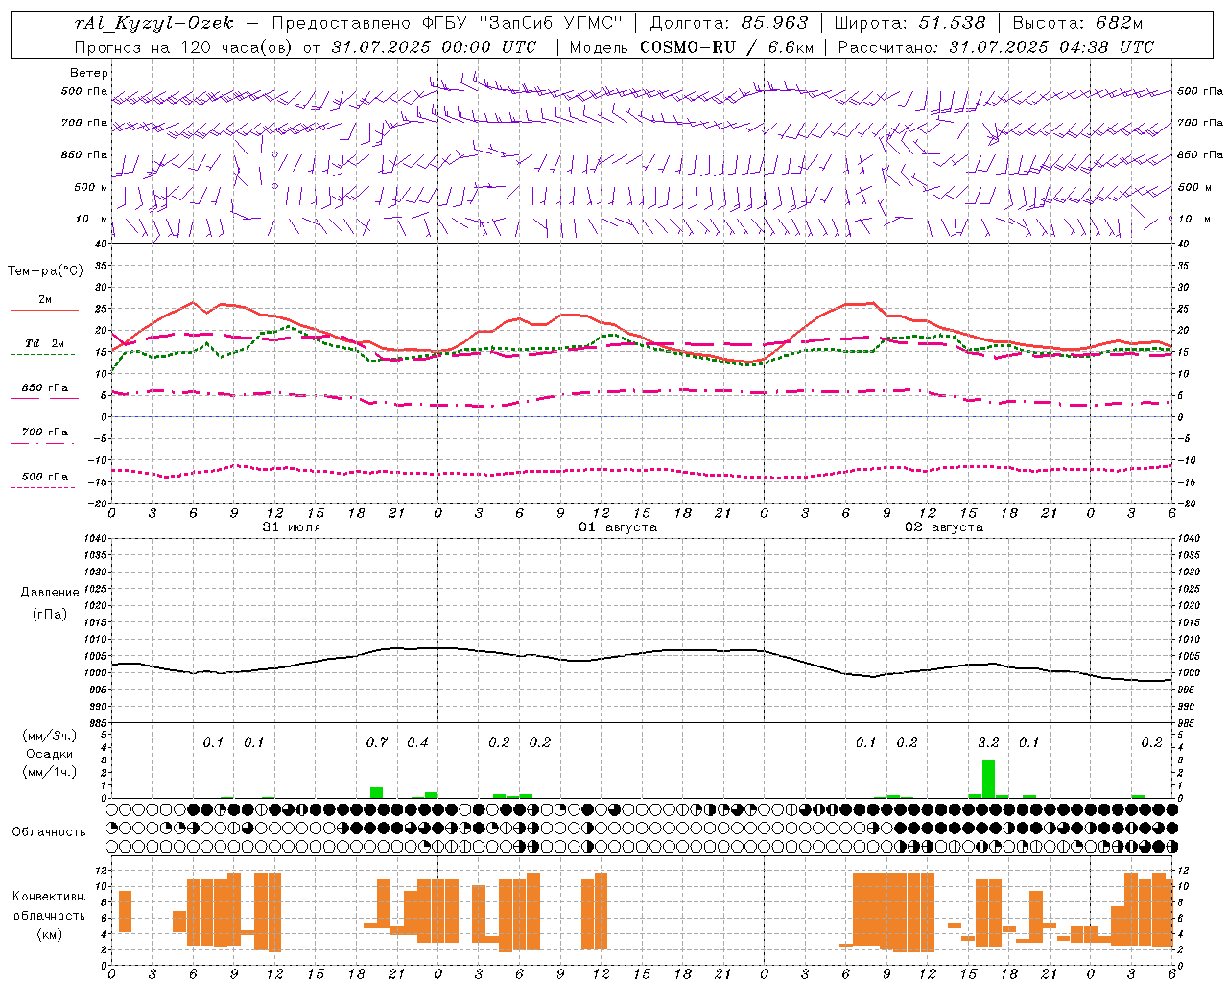Click the Осадки precipitation label
The width and height of the screenshot is (1228, 982).
(50, 754)
